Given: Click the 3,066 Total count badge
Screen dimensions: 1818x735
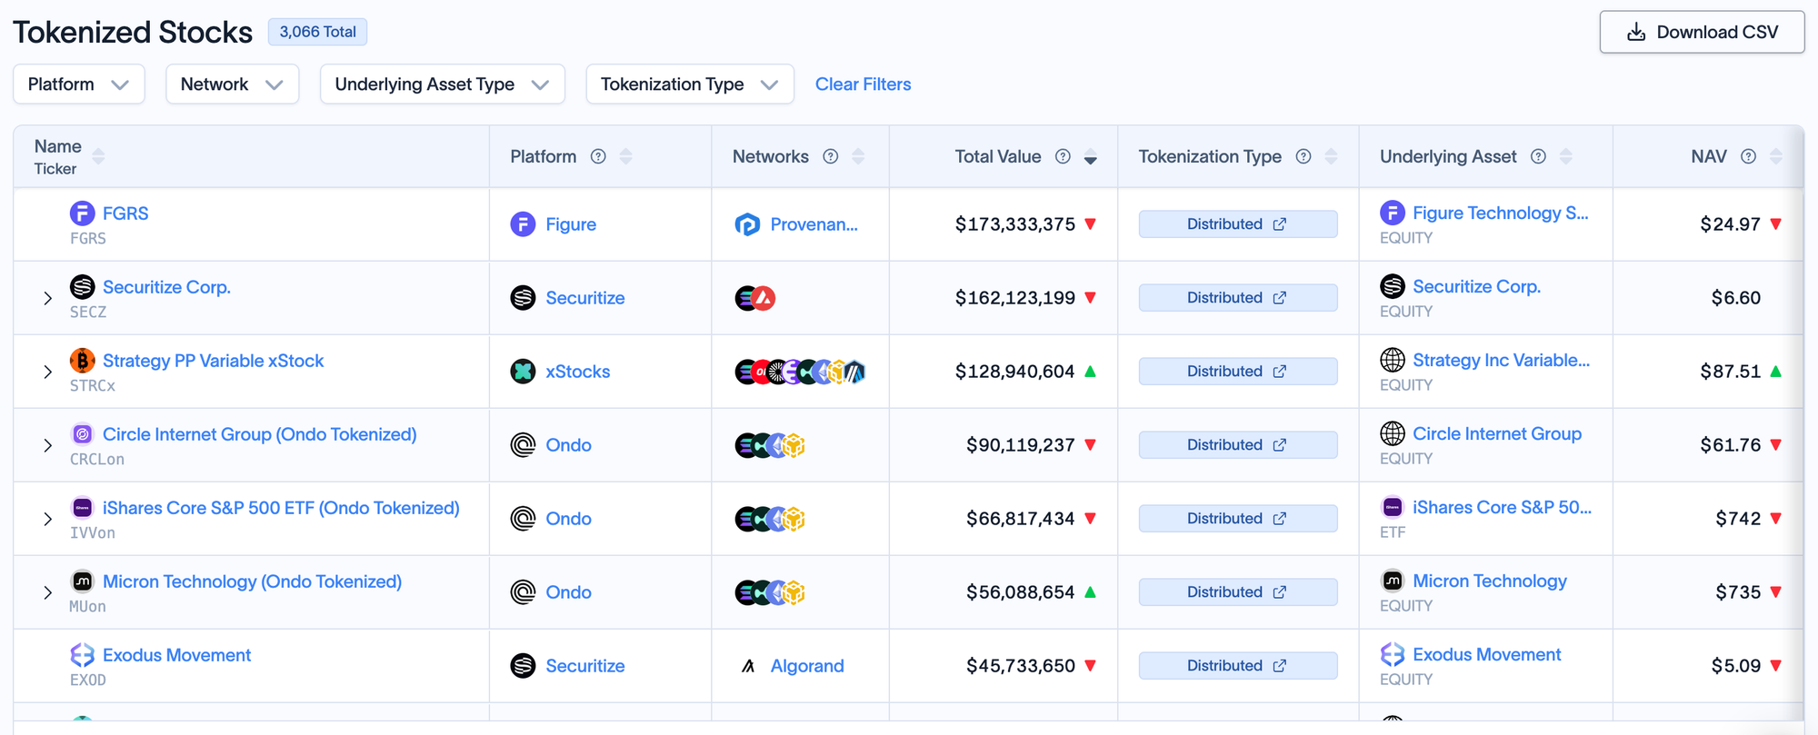Looking at the screenshot, I should (x=317, y=32).
